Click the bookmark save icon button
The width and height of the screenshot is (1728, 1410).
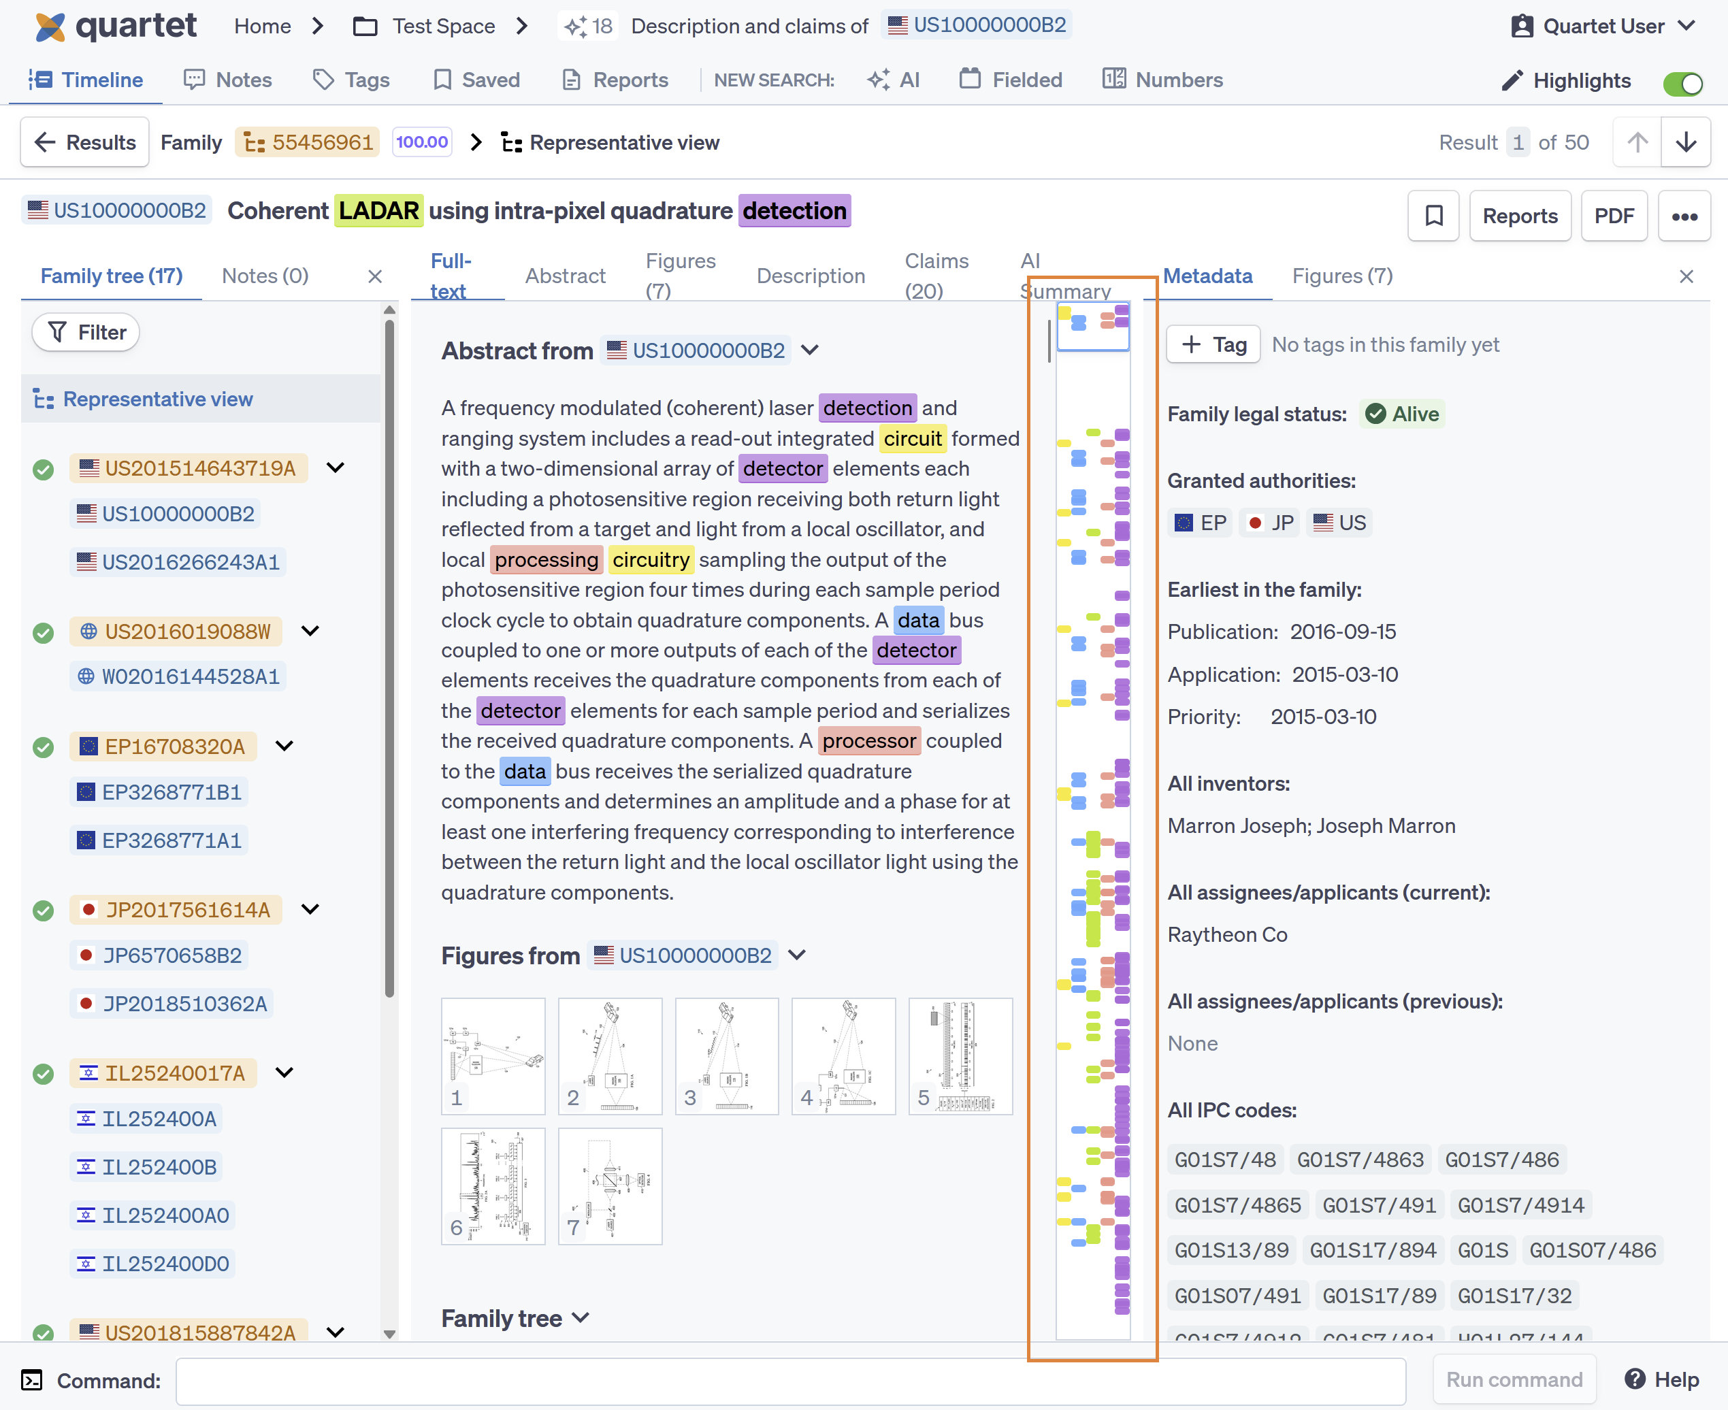coord(1433,216)
